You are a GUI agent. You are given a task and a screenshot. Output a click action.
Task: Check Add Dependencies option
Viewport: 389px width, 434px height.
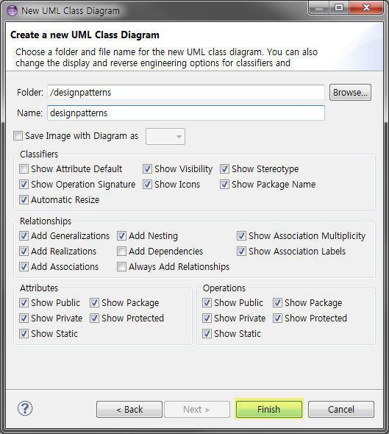121,252
